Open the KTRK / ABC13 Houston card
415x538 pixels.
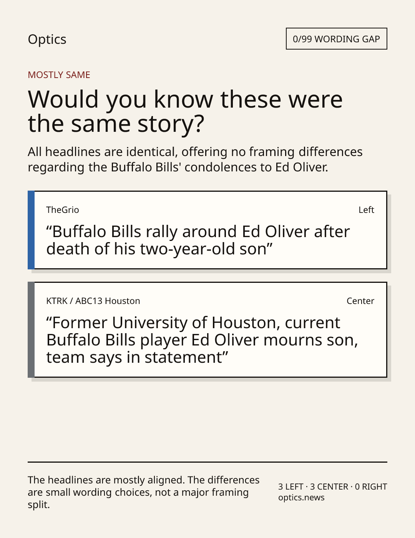click(x=207, y=330)
